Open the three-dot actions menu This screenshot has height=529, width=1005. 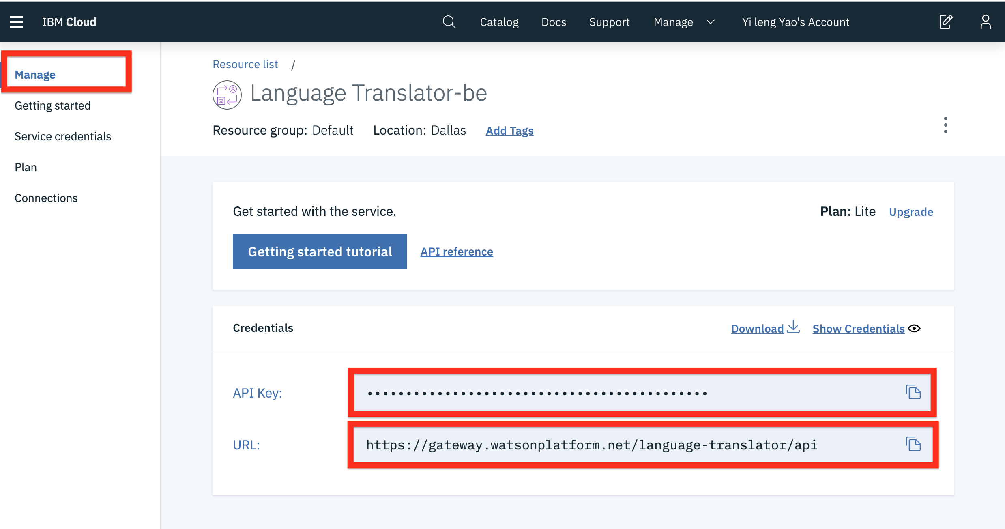pos(945,125)
